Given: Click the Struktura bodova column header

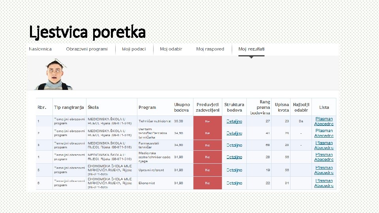Looking at the screenshot, I should [x=234, y=107].
